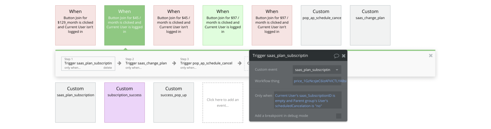Screen dimensions: 491x129
Task: Click here to add an event
Action: (x=223, y=103)
